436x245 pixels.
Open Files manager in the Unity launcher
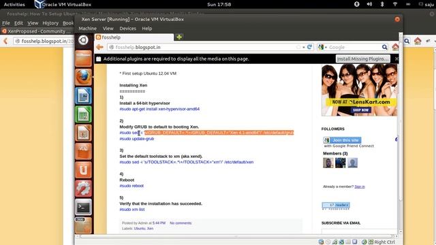click(x=83, y=59)
